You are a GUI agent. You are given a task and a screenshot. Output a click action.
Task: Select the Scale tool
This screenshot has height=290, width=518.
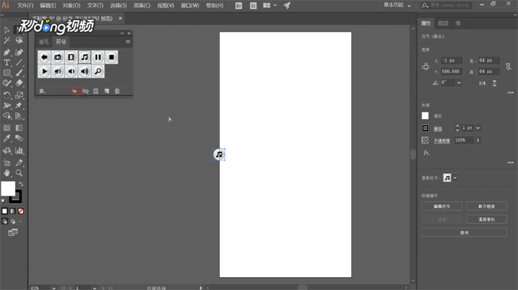tap(19, 96)
